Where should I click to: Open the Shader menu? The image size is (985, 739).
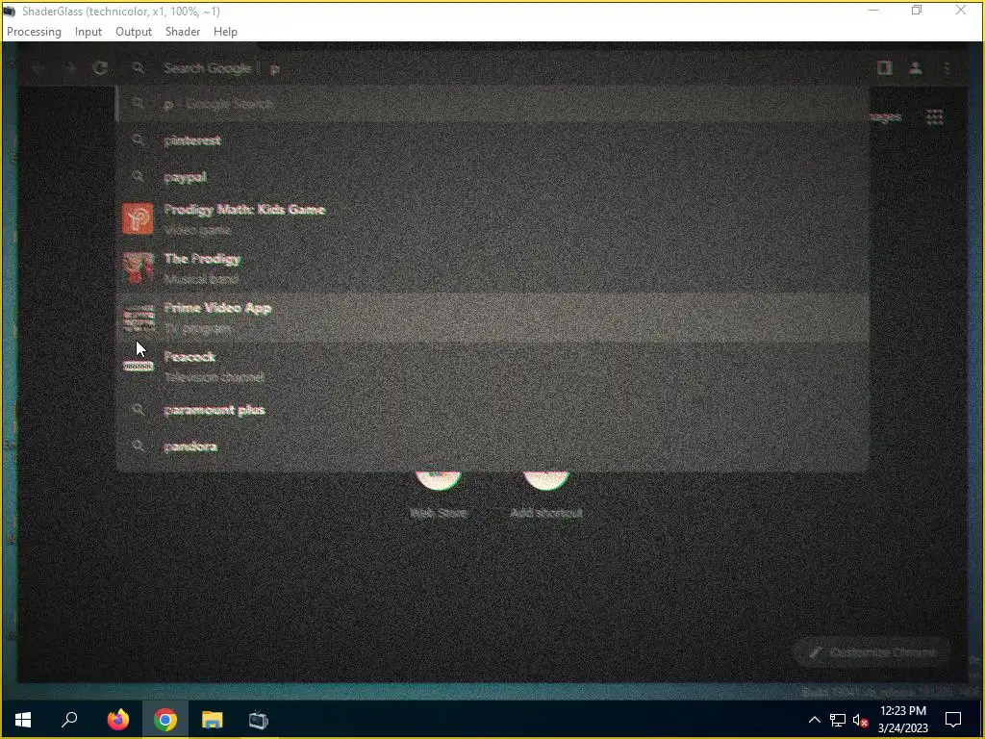(182, 32)
